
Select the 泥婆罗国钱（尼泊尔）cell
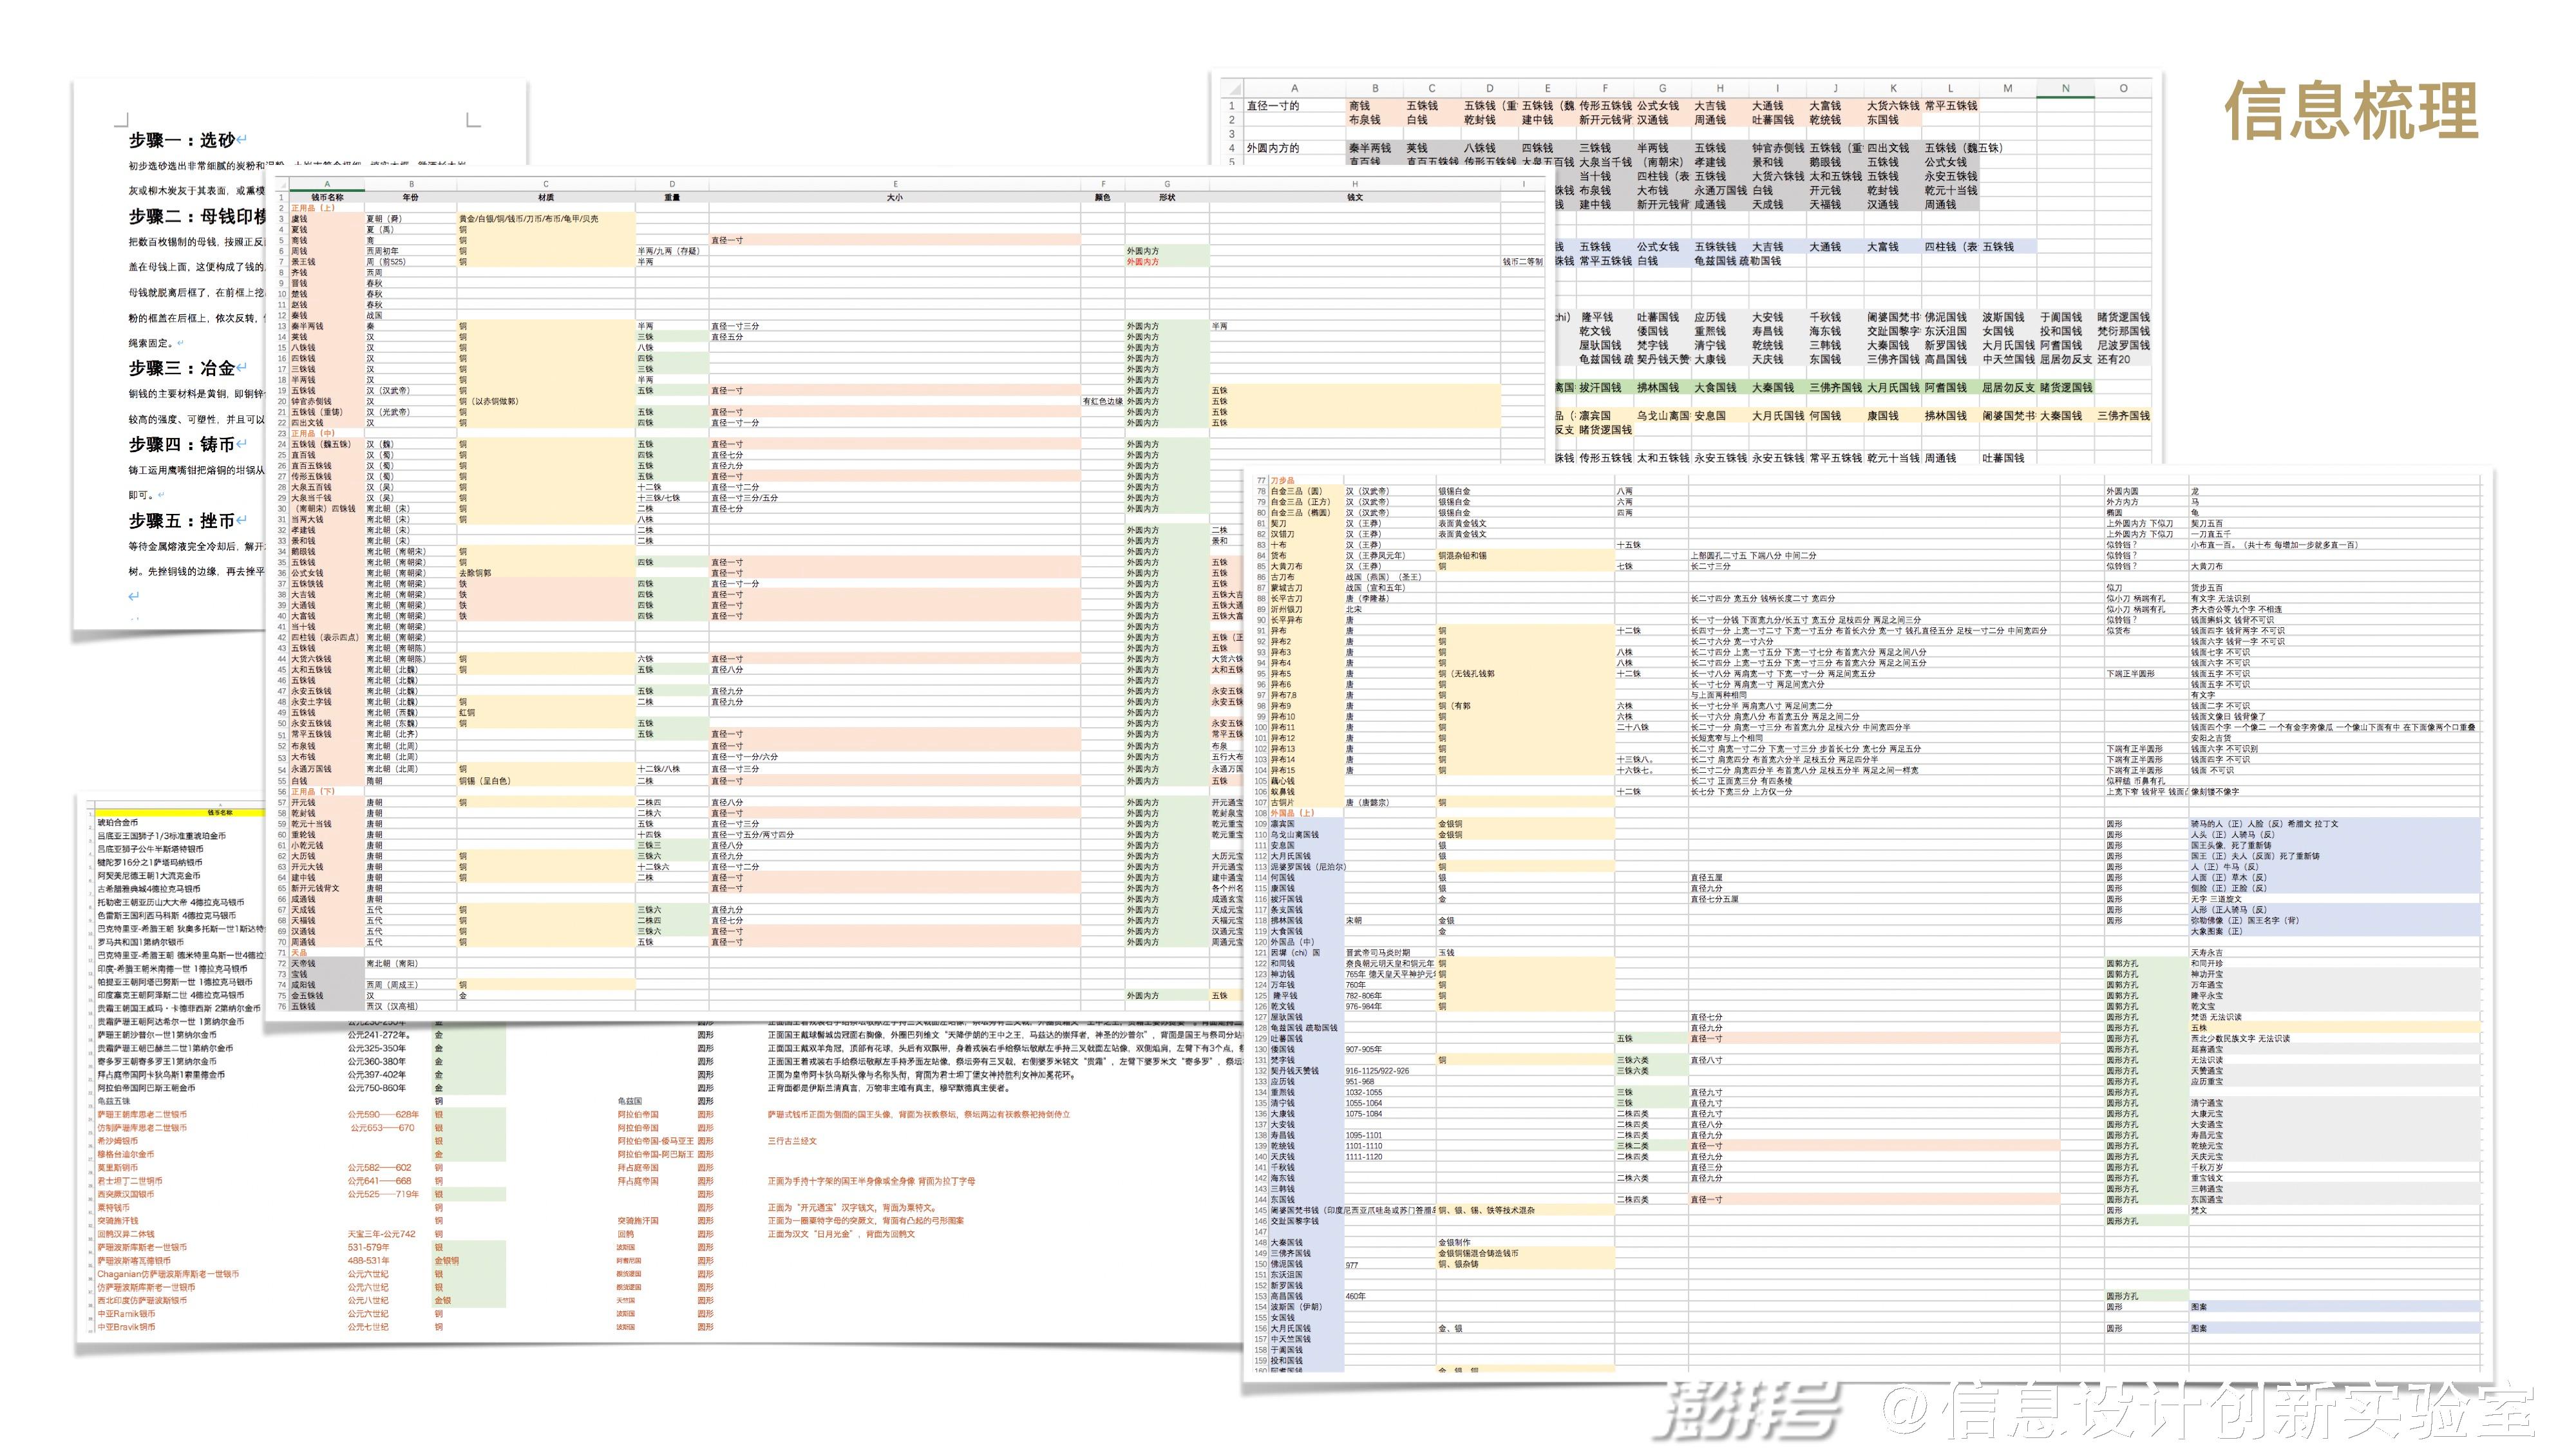point(1307,867)
